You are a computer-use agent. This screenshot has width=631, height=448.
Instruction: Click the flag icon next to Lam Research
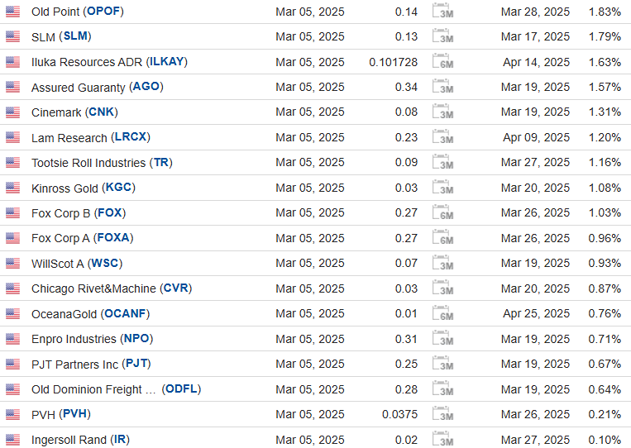pos(12,137)
